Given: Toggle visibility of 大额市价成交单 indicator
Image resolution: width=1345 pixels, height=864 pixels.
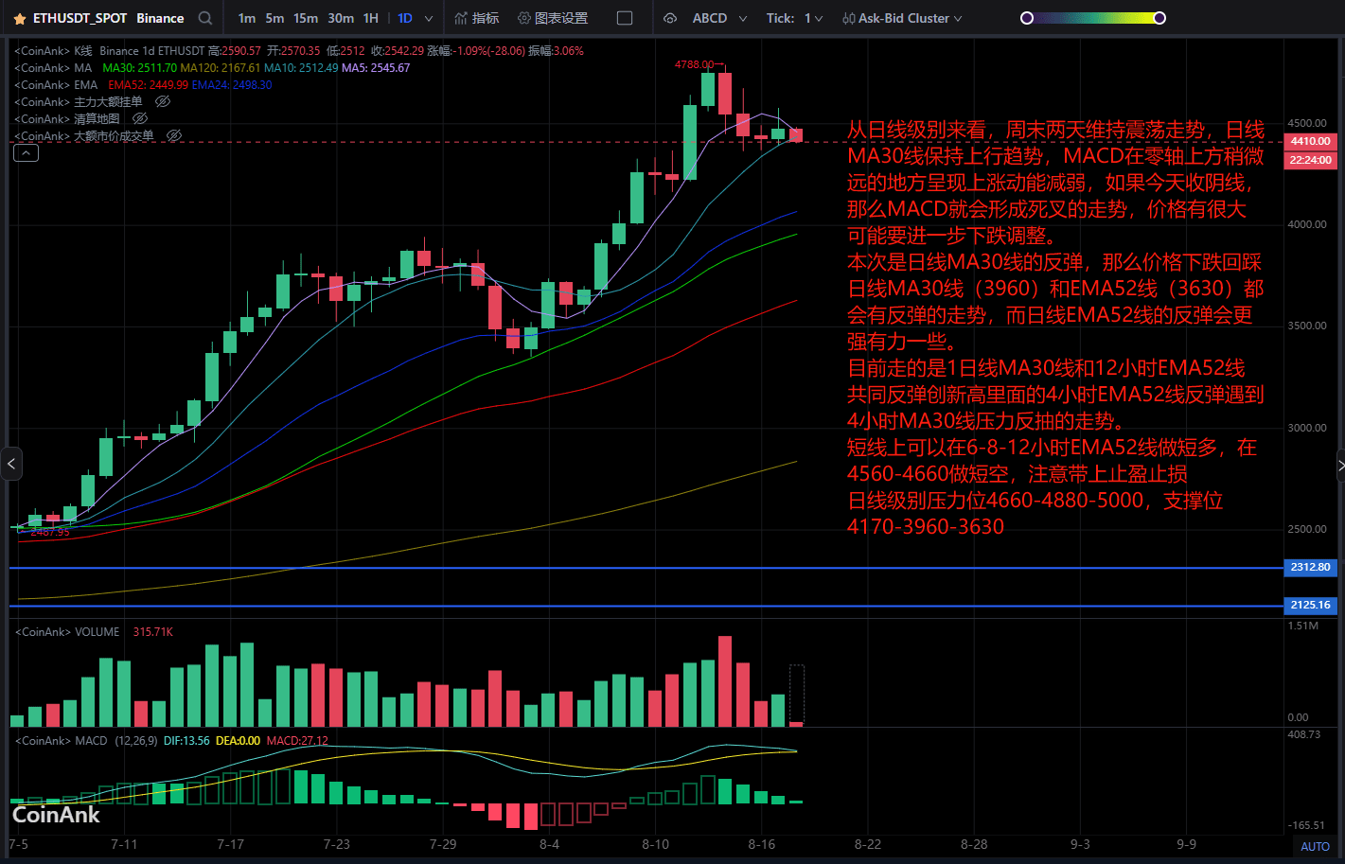Looking at the screenshot, I should [x=173, y=135].
